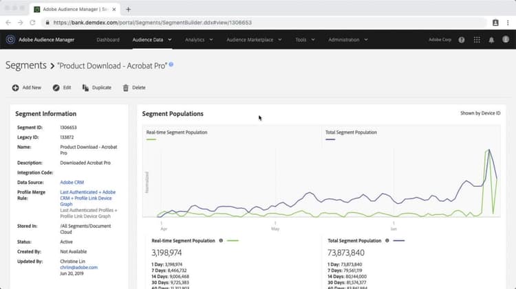The width and height of the screenshot is (516, 289).
Task: Expand the Audience Data menu
Action: 151,40
